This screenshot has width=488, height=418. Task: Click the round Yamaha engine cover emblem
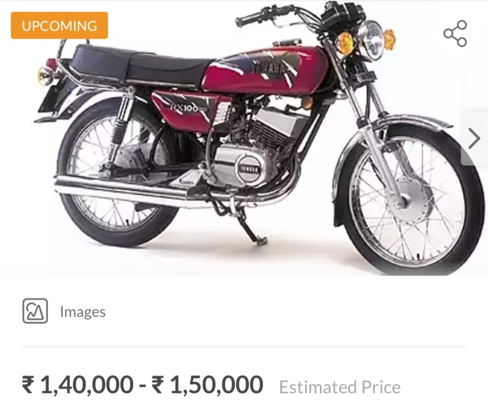pos(248,168)
